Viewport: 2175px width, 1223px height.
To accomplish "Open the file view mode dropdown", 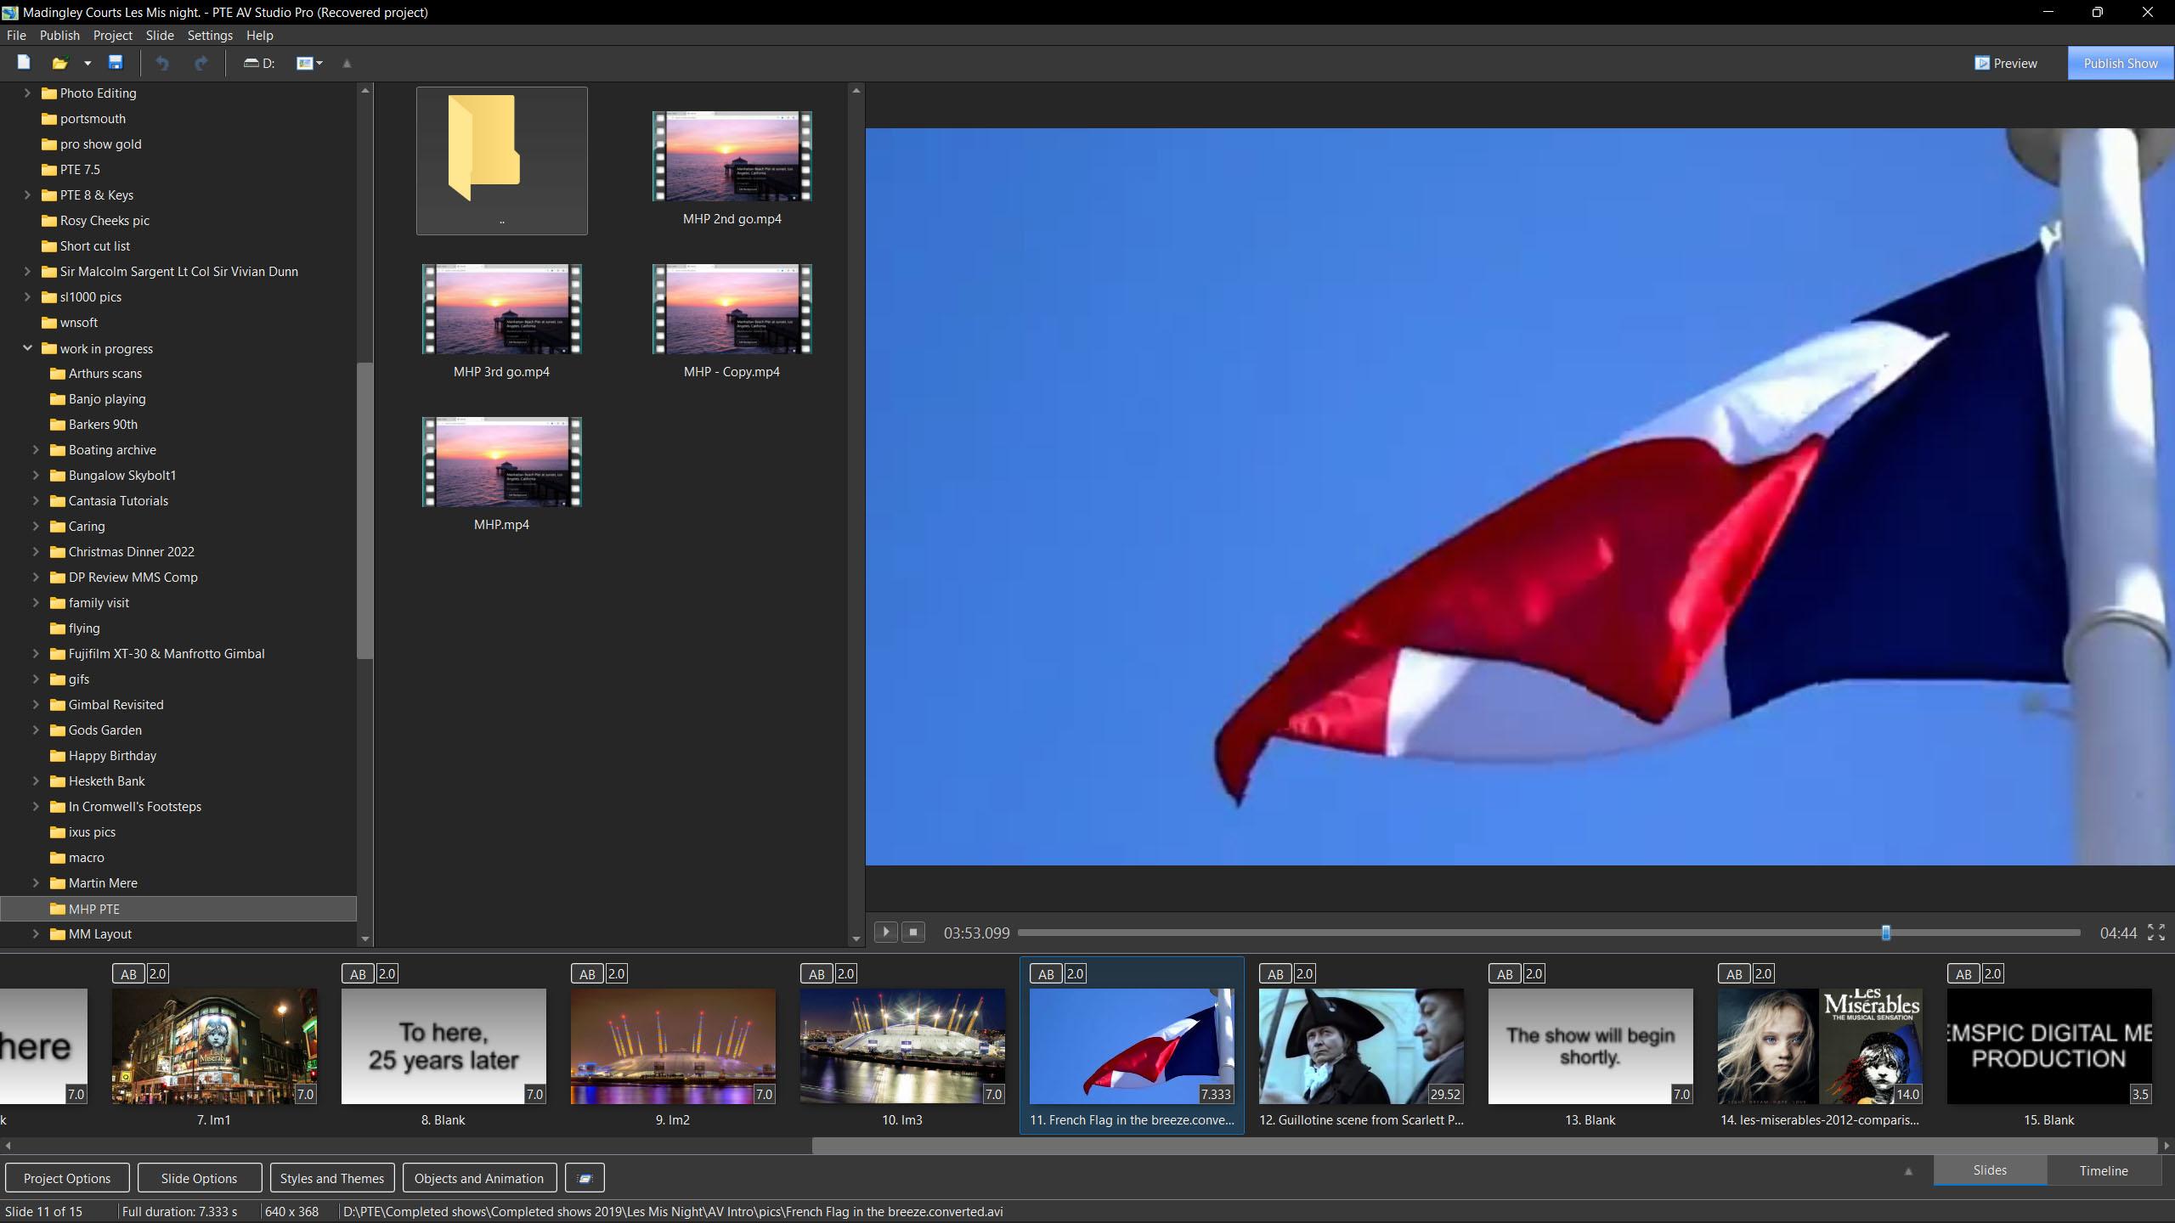I will [x=309, y=63].
